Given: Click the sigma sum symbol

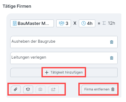Looking at the screenshot, I should click(104, 23).
